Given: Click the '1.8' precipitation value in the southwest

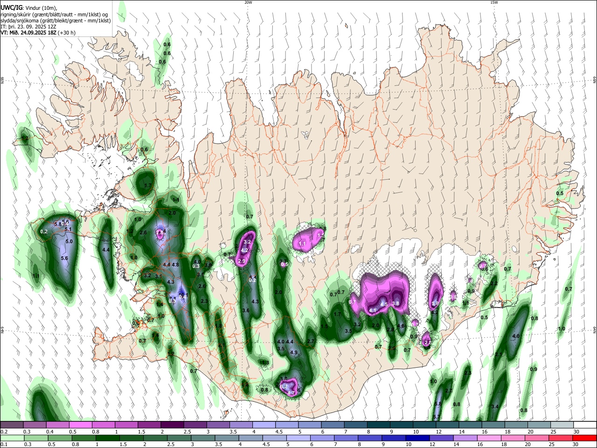Looking at the screenshot, I should pyautogui.click(x=218, y=326).
